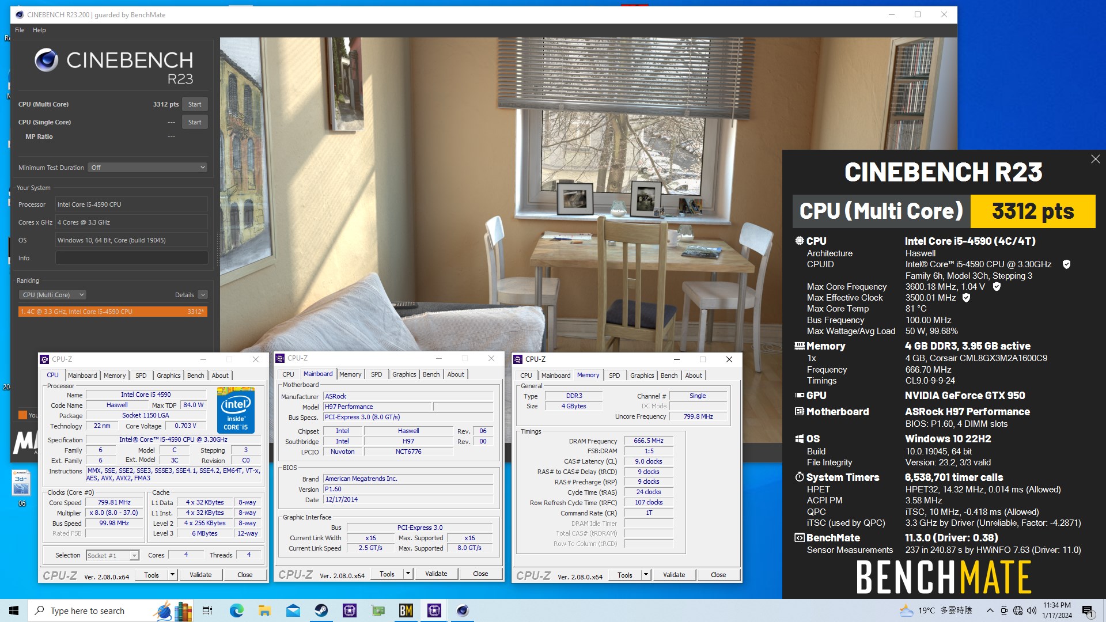Screen dimensions: 1106x622
Task: Close the BenchMate result overlay
Action: point(1095,159)
